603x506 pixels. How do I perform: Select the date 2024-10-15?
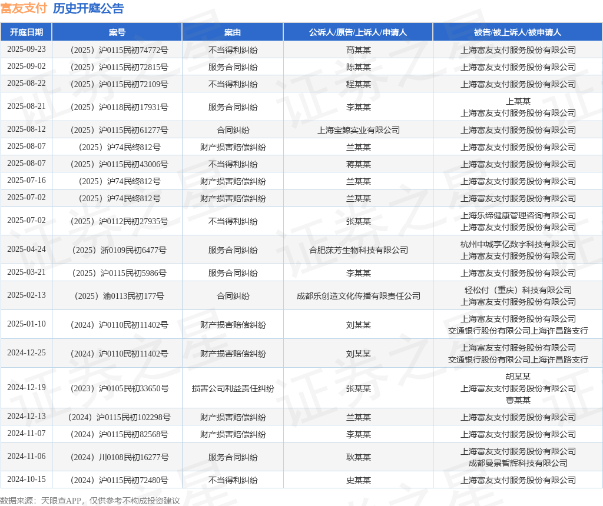pyautogui.click(x=26, y=479)
